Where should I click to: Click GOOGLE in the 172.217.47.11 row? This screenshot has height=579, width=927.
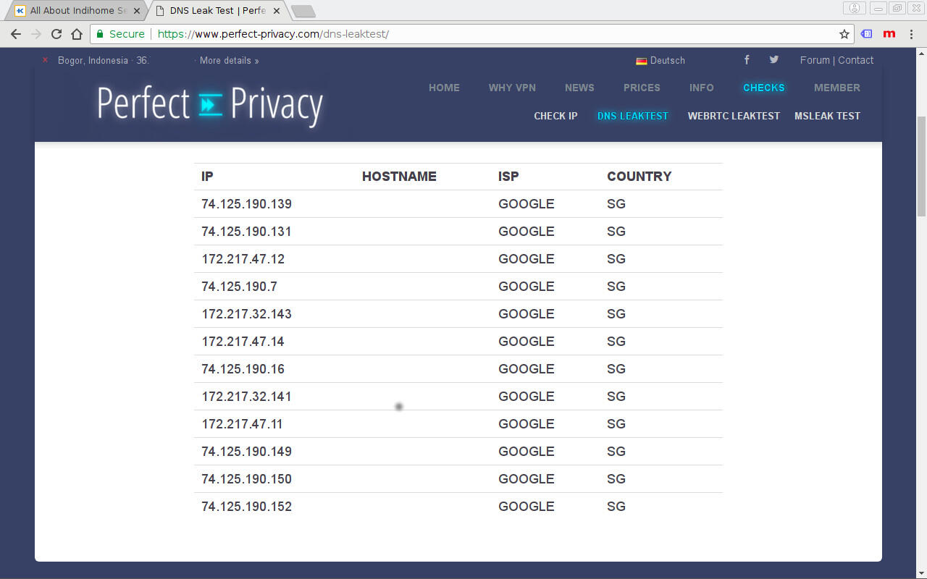click(527, 424)
